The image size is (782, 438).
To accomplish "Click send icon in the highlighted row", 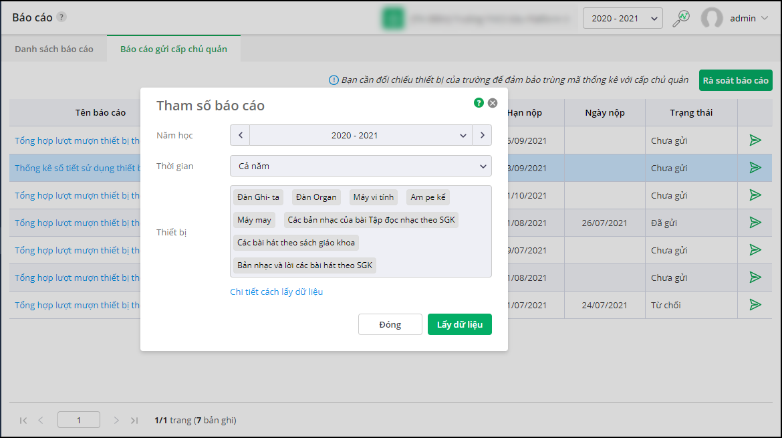I will 755,168.
